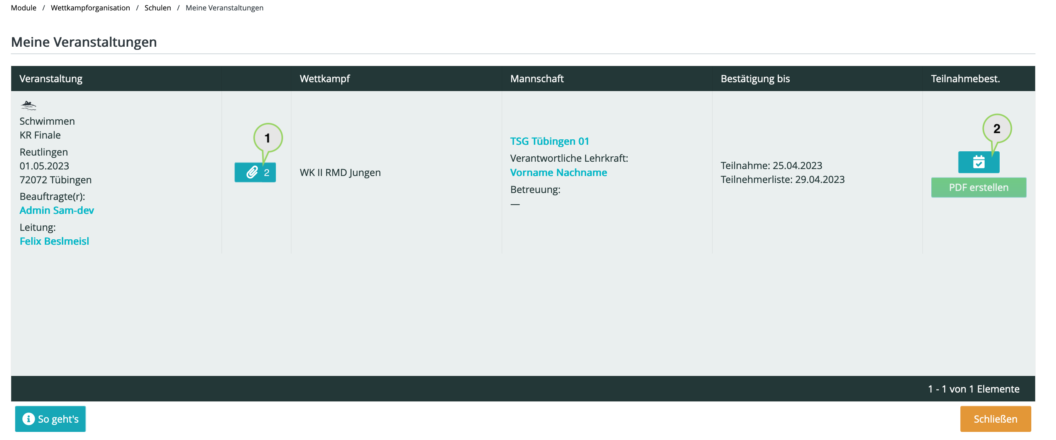The image size is (1056, 440).
Task: Click the calendar check confirmation icon
Action: [978, 162]
